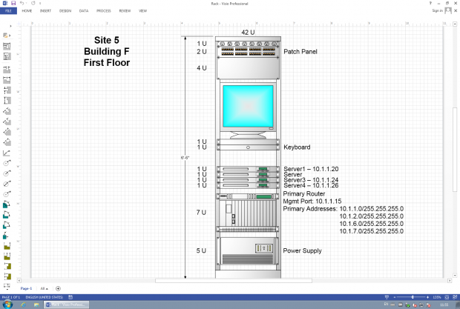Click the user avatar icon beside Sign in

point(448,11)
